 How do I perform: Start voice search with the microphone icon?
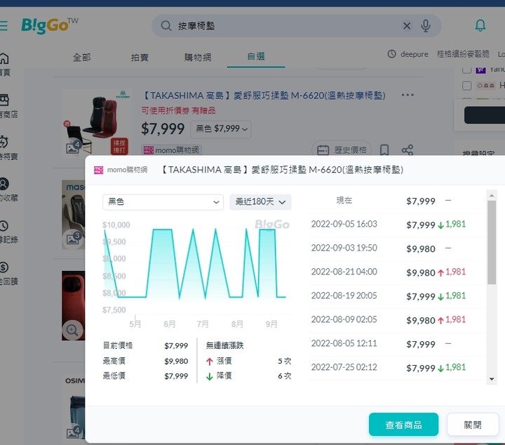point(426,26)
